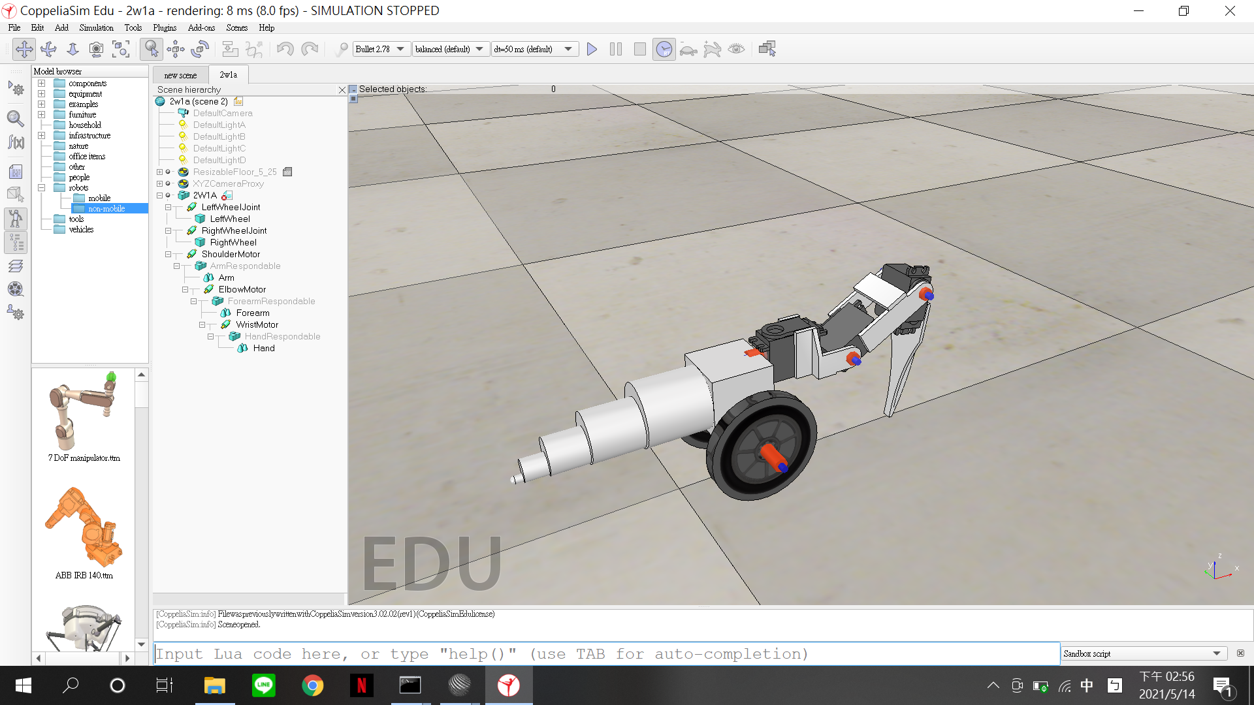Open the File menu
The height and width of the screenshot is (705, 1254).
point(14,27)
